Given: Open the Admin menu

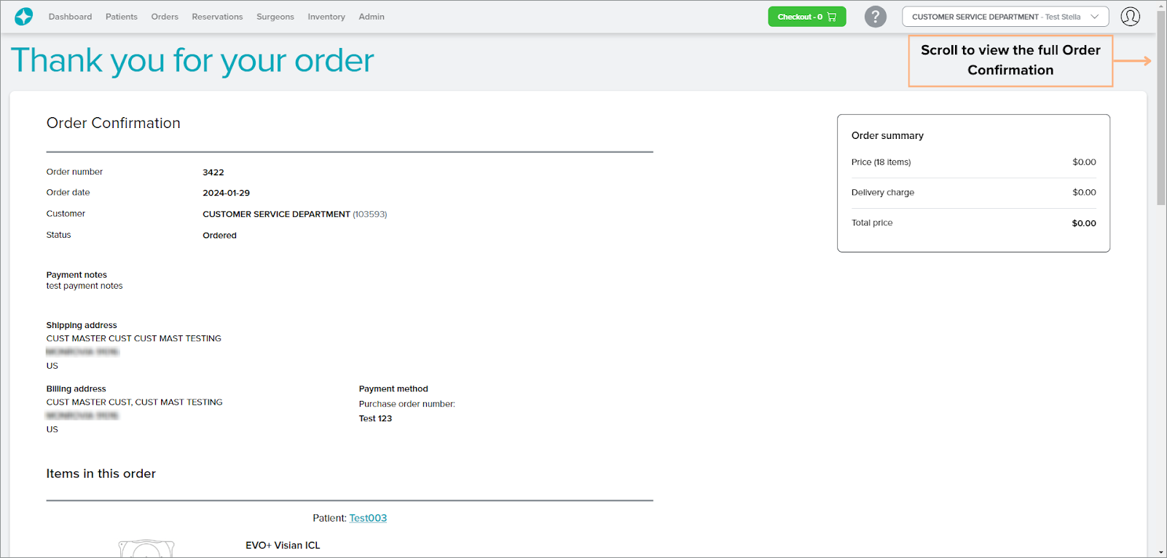Looking at the screenshot, I should [x=371, y=17].
